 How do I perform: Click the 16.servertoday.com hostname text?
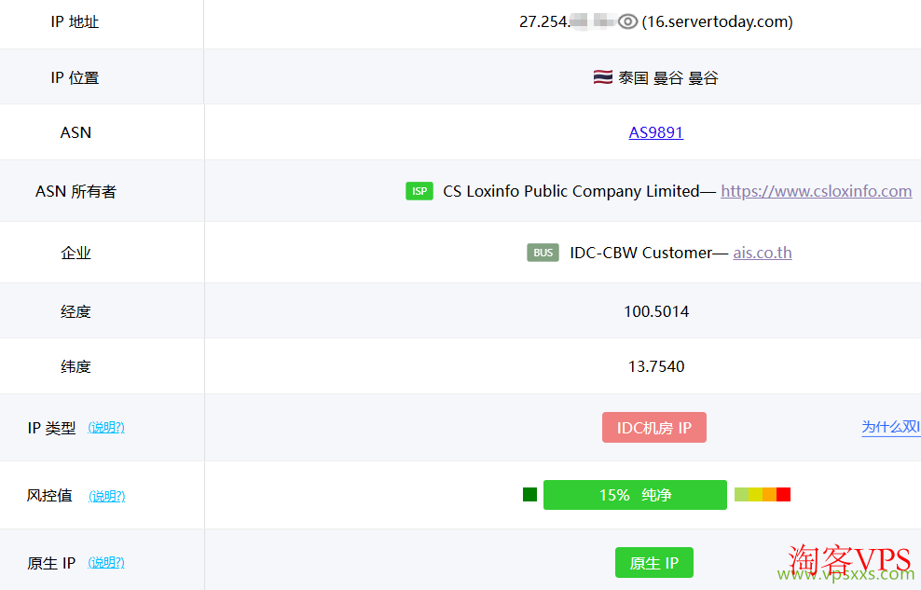[717, 21]
